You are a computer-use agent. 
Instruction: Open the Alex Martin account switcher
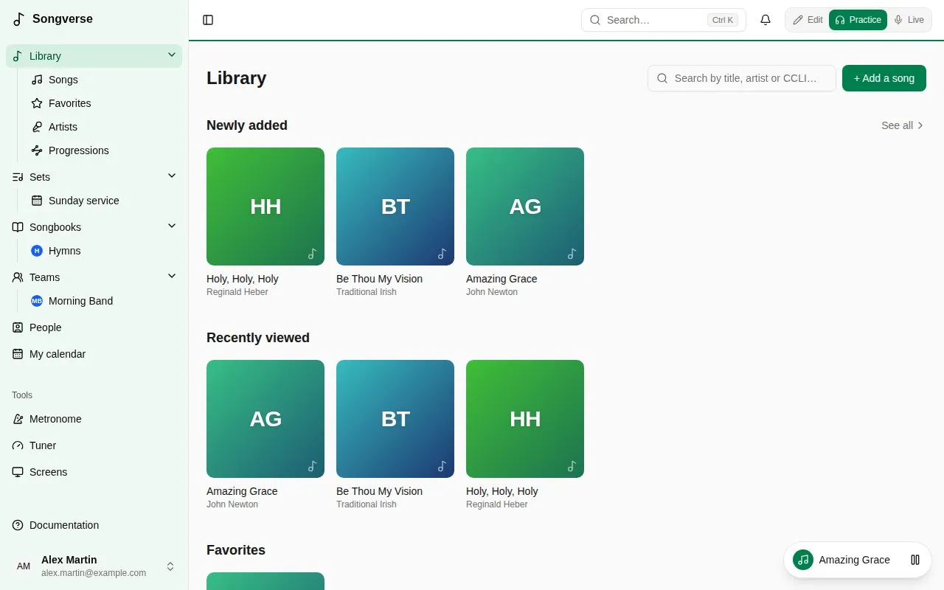(94, 566)
